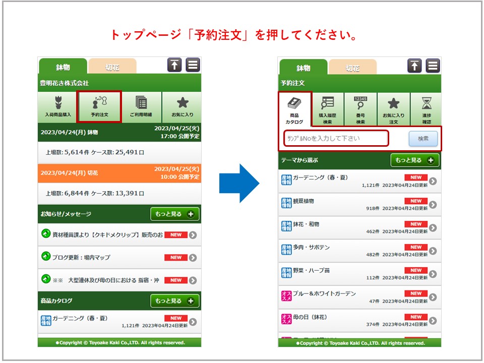Open hamburger menu on 予約注文 screen
This screenshot has width=484, height=363.
point(433,66)
